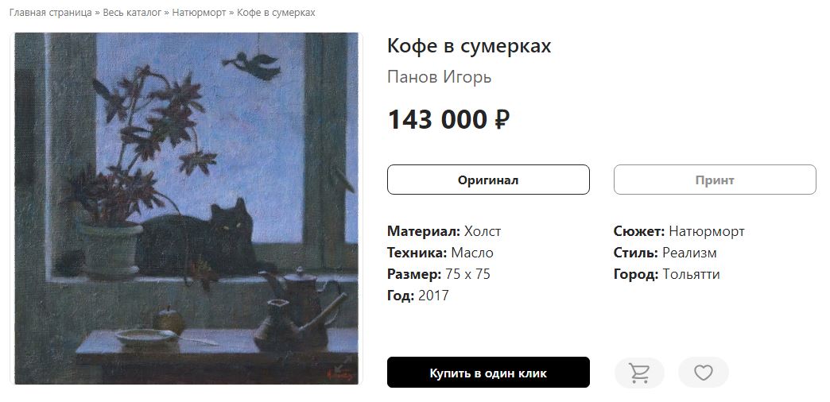Filter by technique Масло
The width and height of the screenshot is (830, 402).
pyautogui.click(x=472, y=253)
